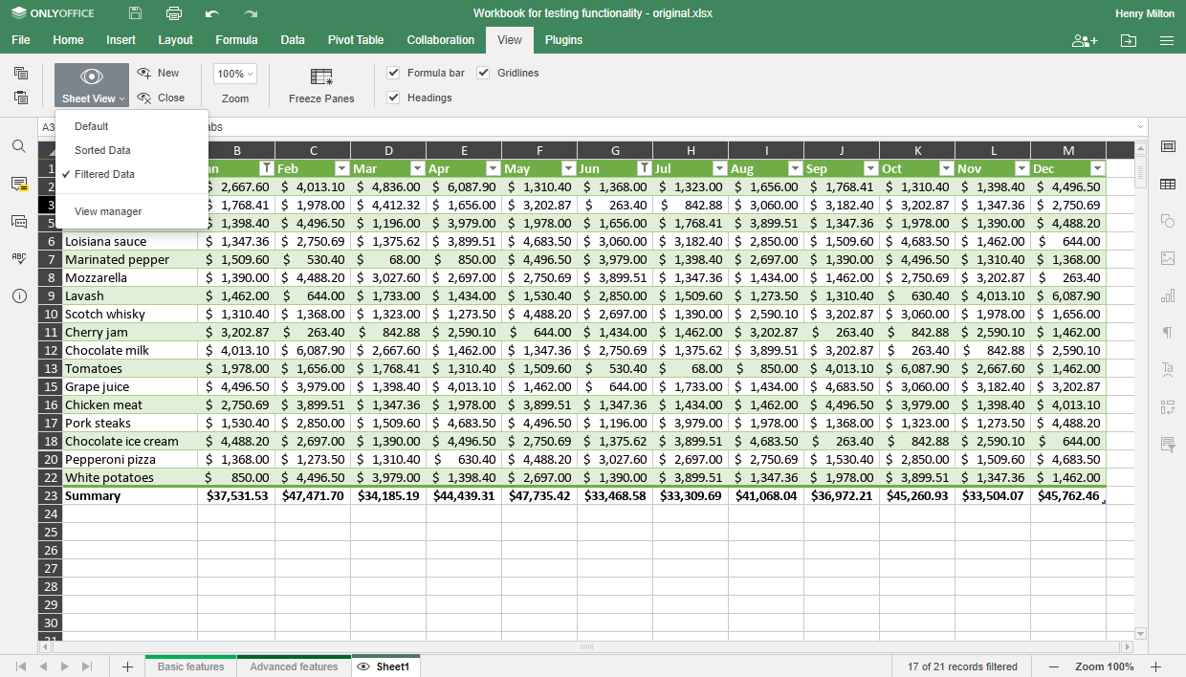This screenshot has height=677, width=1186.
Task: Open the Advanced features sheet tab
Action: [x=294, y=666]
